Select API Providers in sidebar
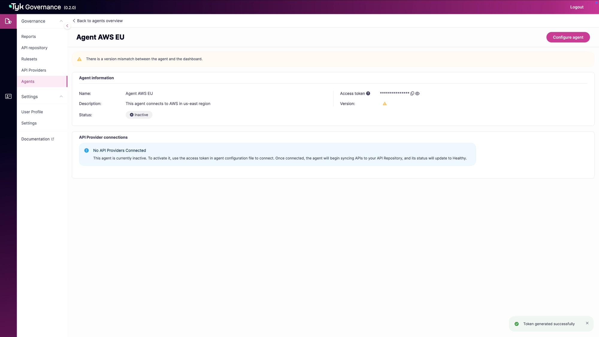The image size is (599, 337). [x=34, y=70]
